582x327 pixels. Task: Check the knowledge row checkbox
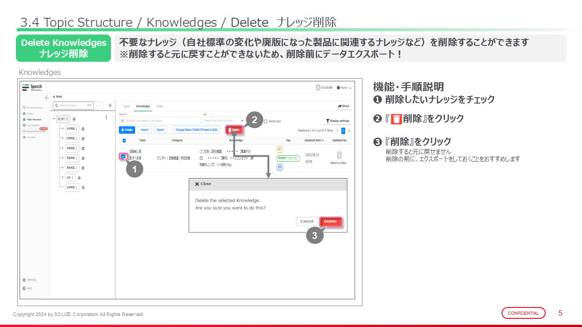point(123,157)
